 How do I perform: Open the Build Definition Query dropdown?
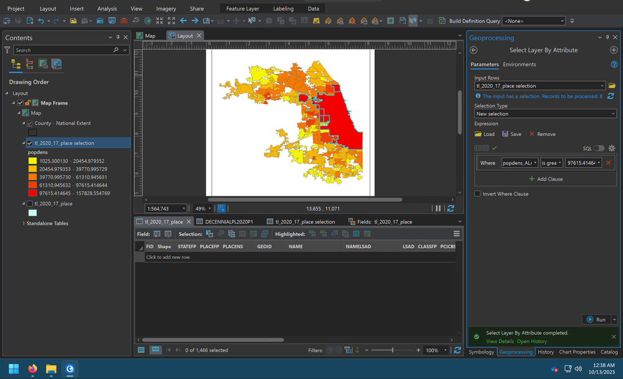point(534,21)
